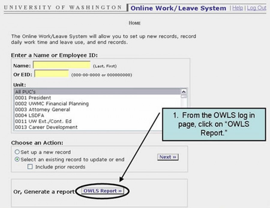
Task: Click the Next button
Action: pos(168,157)
